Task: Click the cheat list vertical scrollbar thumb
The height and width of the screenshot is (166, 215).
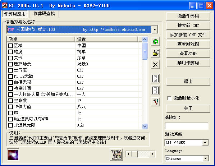Action: point(145,51)
